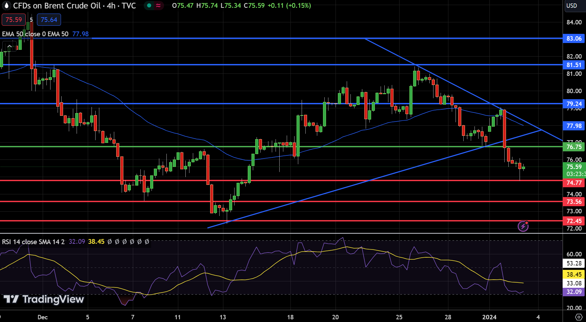This screenshot has height=322, width=586.
Task: Click the 77.98 EMA price label
Action: 574,126
